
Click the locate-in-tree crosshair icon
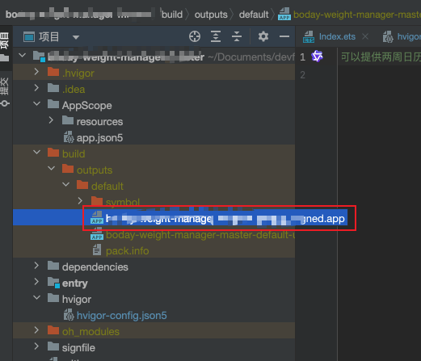point(195,36)
